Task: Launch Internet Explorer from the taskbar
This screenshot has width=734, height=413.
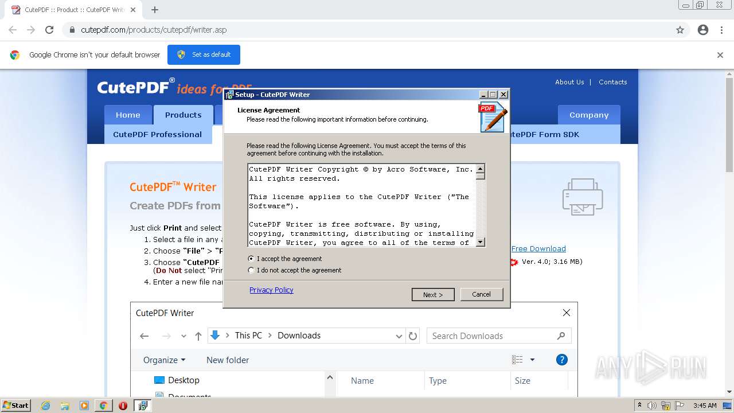Action: (x=46, y=406)
